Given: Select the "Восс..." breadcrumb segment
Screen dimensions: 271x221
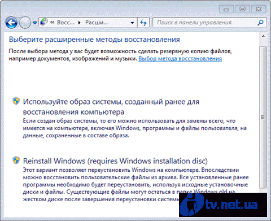Looking at the screenshot, I should click(x=65, y=23).
